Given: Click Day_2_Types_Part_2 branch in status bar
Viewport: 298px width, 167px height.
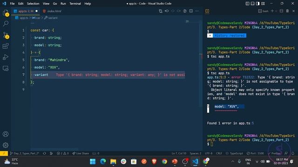Looking at the screenshot, I should point(25,154).
